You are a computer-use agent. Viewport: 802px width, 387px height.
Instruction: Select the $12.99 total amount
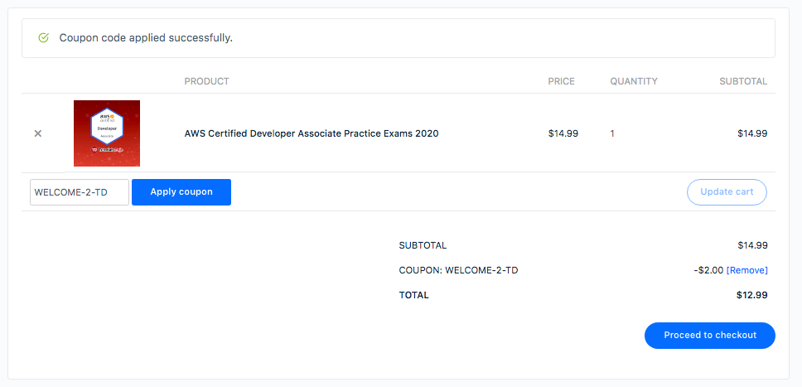tap(752, 295)
